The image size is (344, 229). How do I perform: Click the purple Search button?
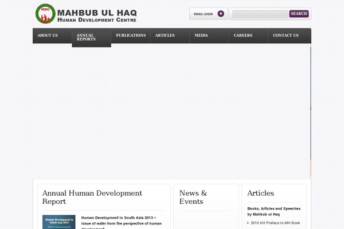[x=299, y=14]
